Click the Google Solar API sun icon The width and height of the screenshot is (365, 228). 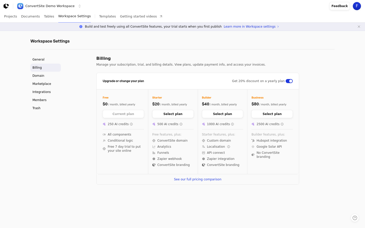coord(253,147)
